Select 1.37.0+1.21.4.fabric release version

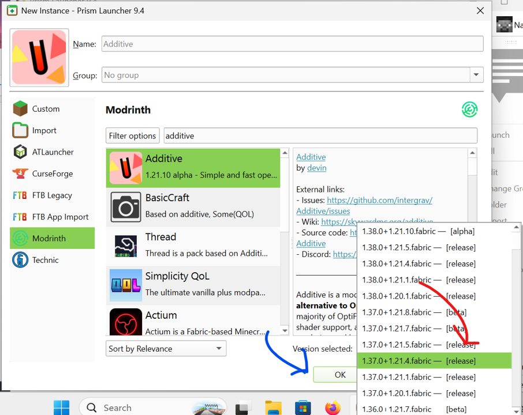pyautogui.click(x=419, y=361)
